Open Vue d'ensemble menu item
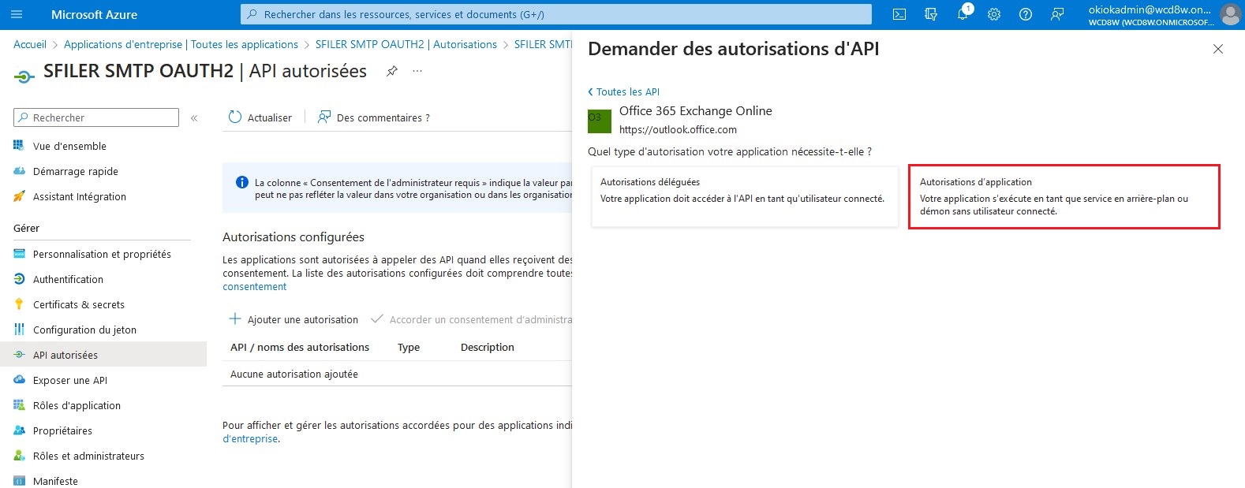The width and height of the screenshot is (1245, 488). tap(69, 146)
